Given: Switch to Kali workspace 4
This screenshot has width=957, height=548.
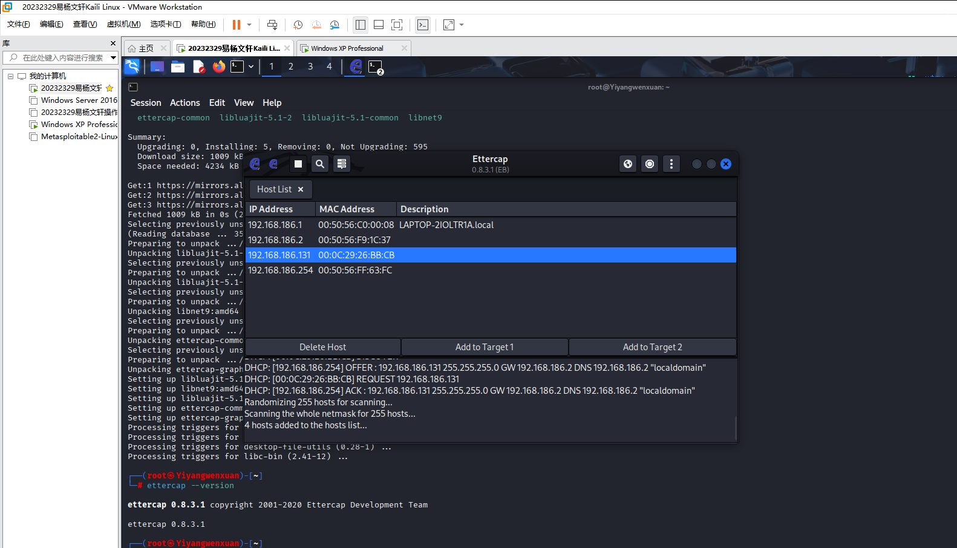Looking at the screenshot, I should (x=330, y=67).
